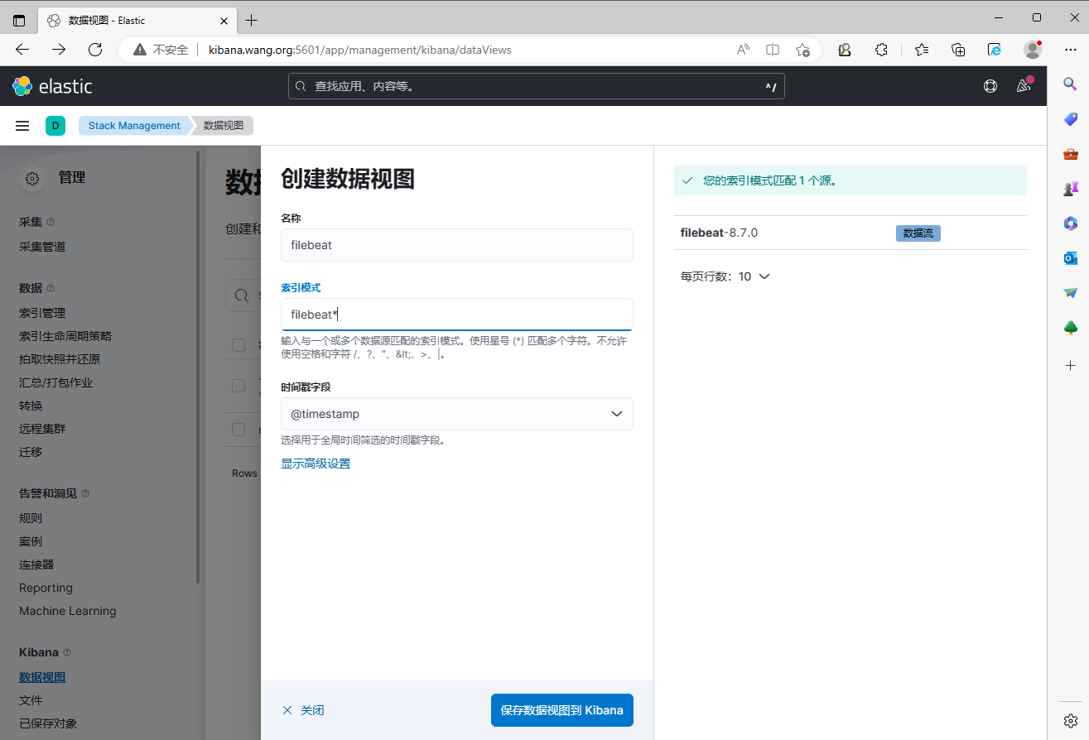Open 采集管道 in sidebar
1089x740 pixels.
42,247
